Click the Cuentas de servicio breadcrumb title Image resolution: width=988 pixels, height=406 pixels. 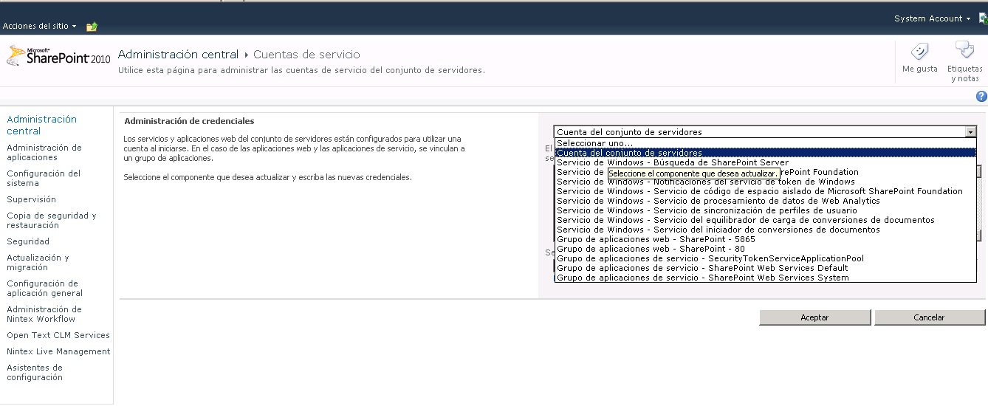pyautogui.click(x=306, y=55)
